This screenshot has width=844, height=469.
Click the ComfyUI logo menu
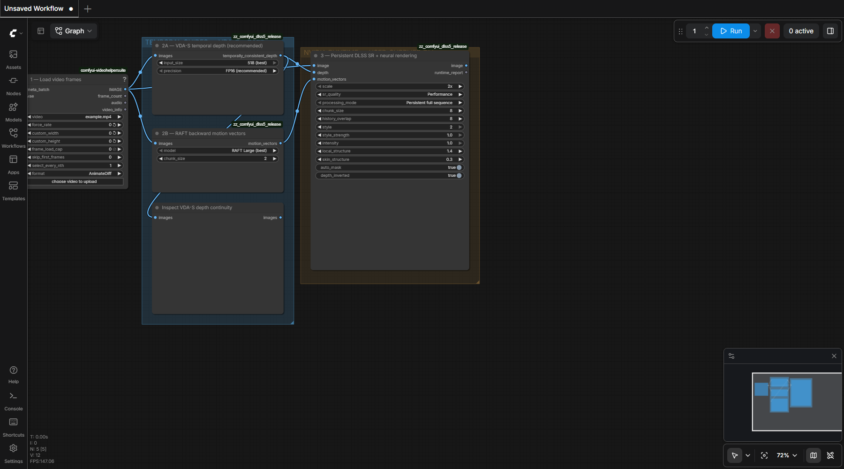(13, 33)
